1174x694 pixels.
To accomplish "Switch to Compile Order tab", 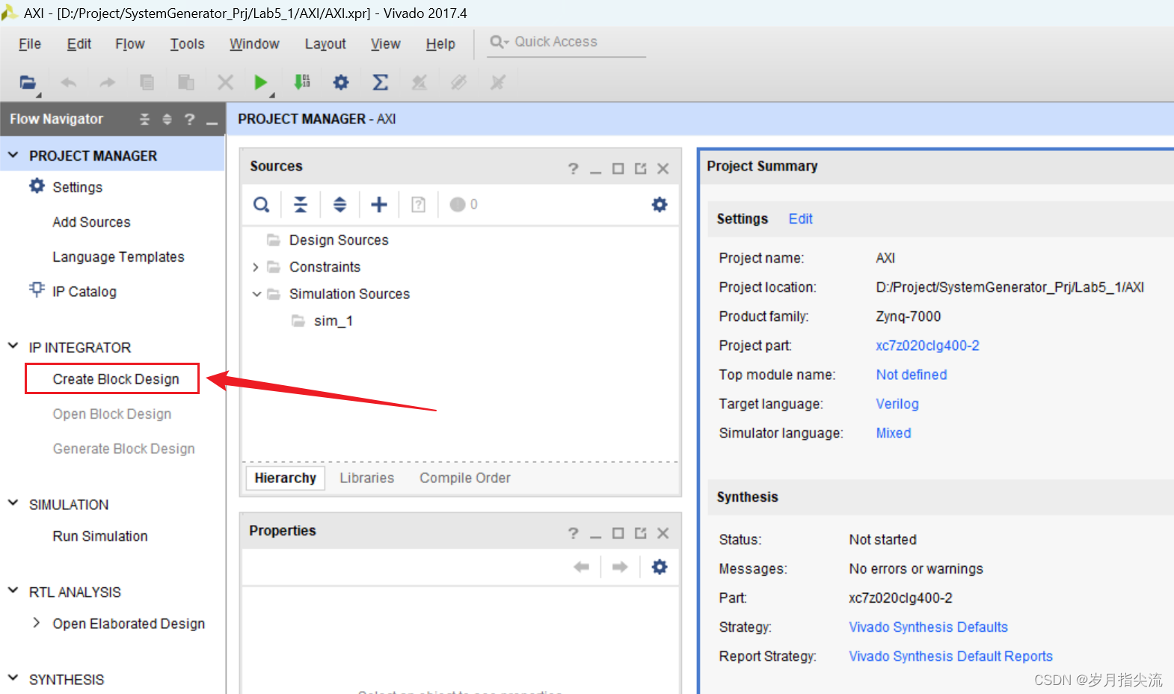I will pos(464,478).
